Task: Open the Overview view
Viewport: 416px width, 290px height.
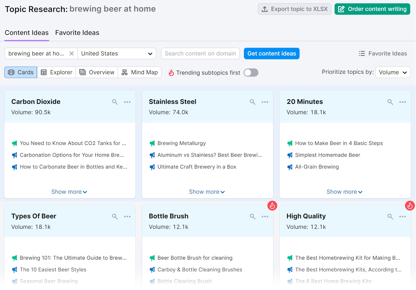Action: (96, 72)
